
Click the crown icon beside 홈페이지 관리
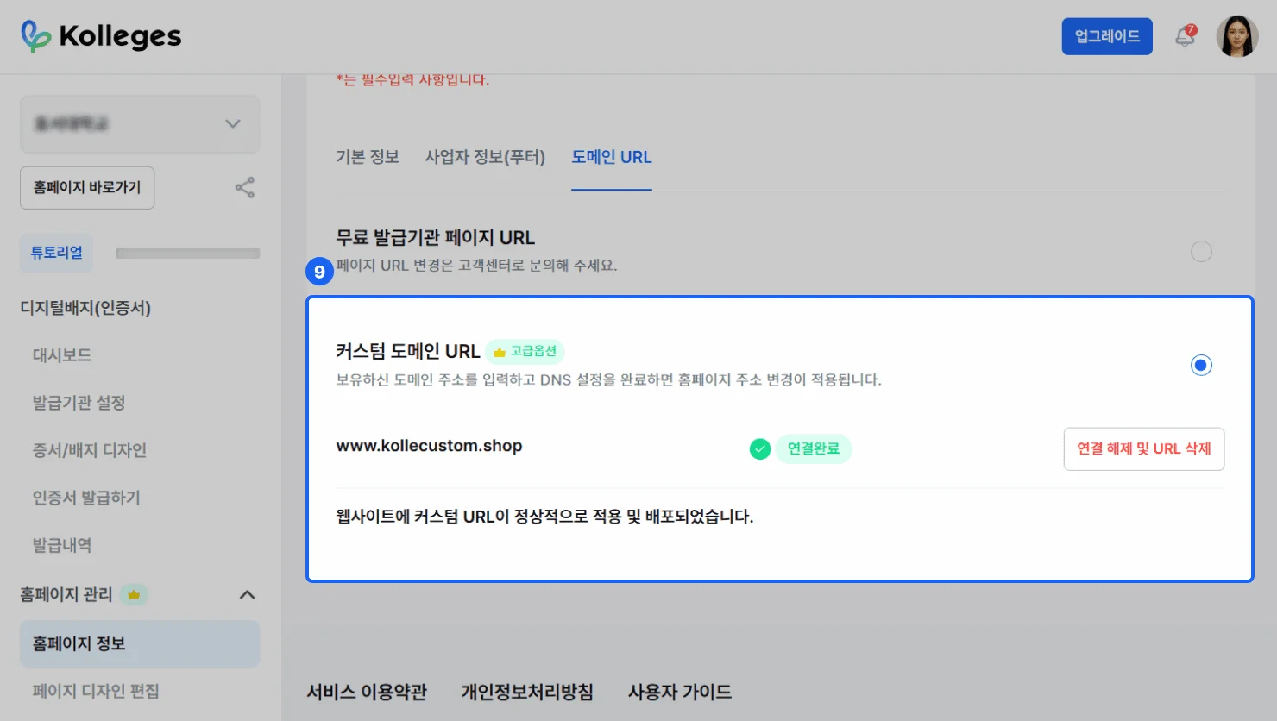pyautogui.click(x=134, y=595)
